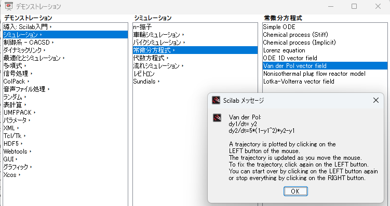The height and width of the screenshot is (206, 390).
Task: Confirm the Scilab message with OK
Action: 295,191
